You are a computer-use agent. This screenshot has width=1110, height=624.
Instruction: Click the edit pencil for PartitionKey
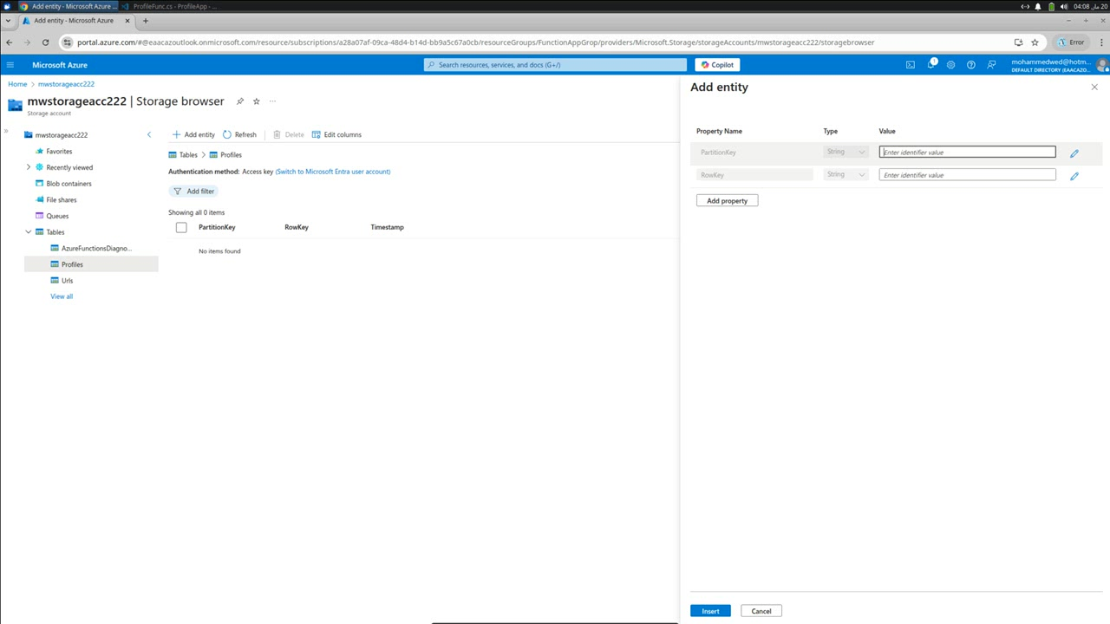click(1074, 153)
